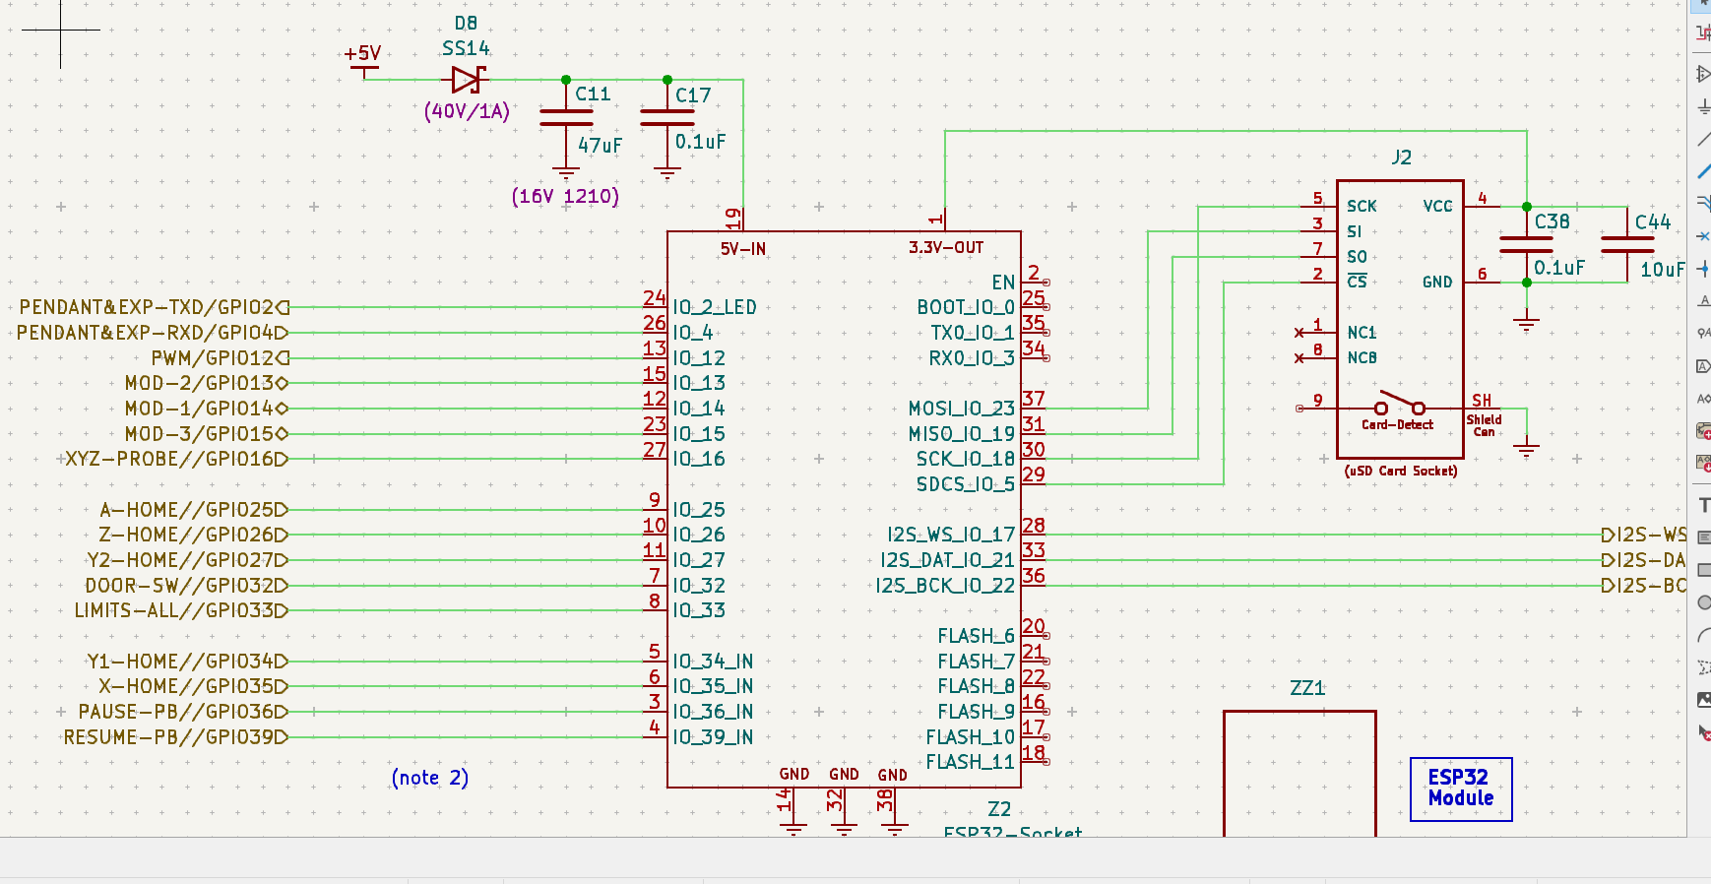Select the RESUME-PB//GPIO39 label
Viewport: 1711px width, 884px height.
(176, 738)
